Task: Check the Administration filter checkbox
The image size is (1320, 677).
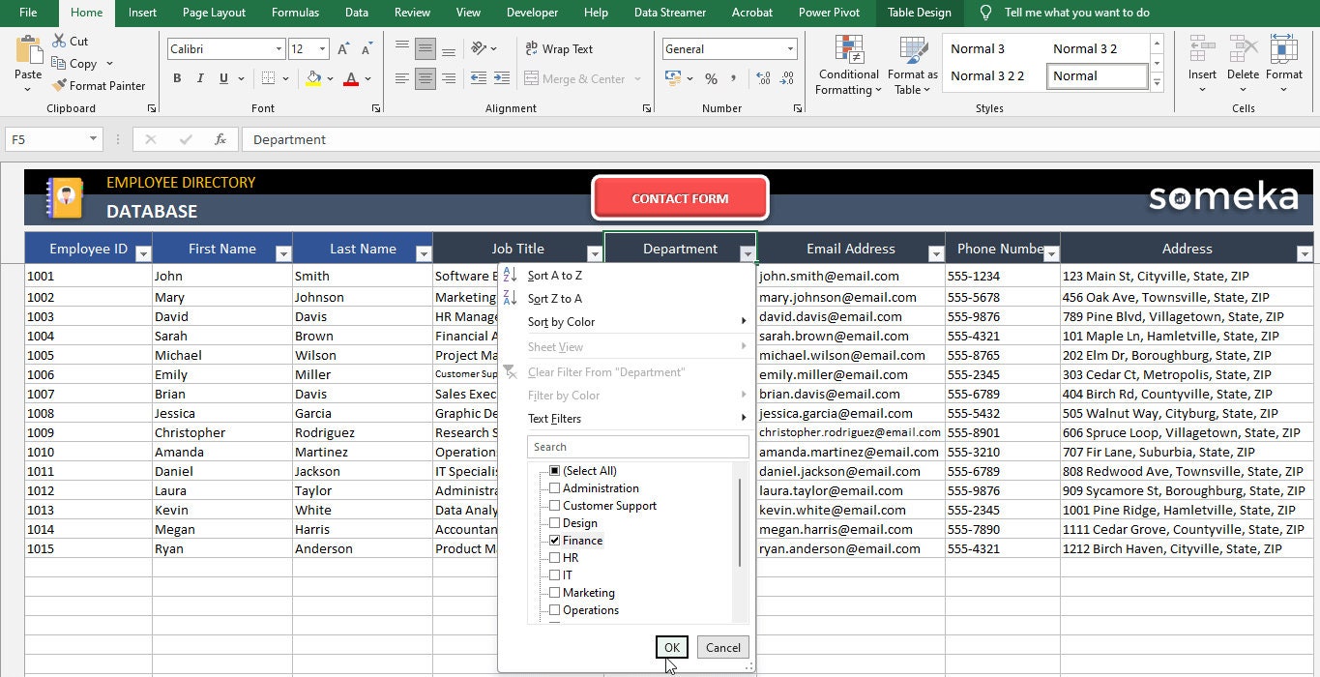Action: pyautogui.click(x=555, y=488)
